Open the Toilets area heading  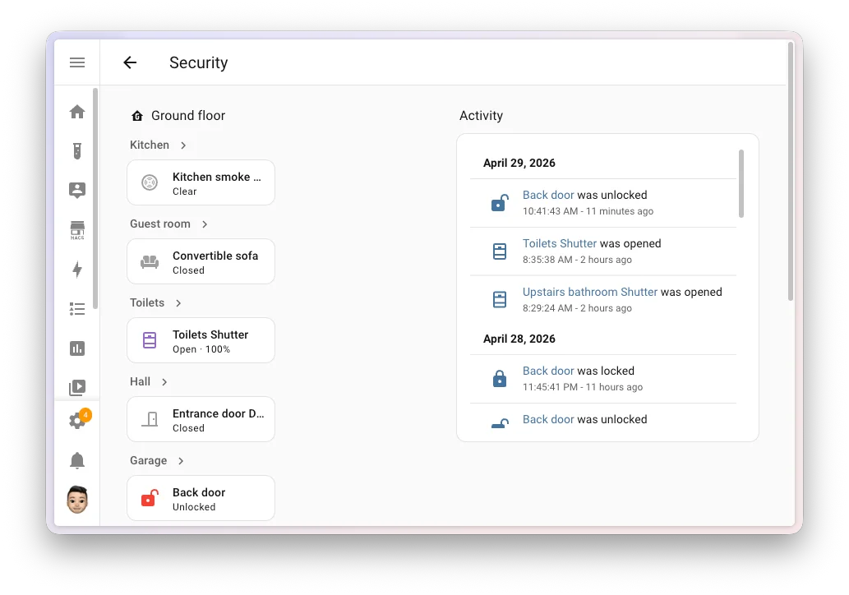tap(147, 302)
